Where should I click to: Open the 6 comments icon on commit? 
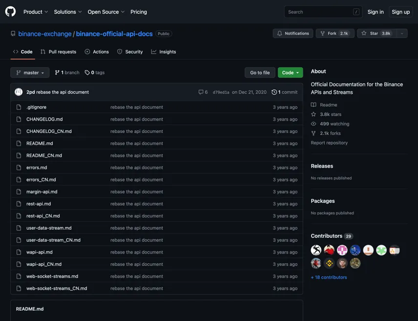pos(203,92)
